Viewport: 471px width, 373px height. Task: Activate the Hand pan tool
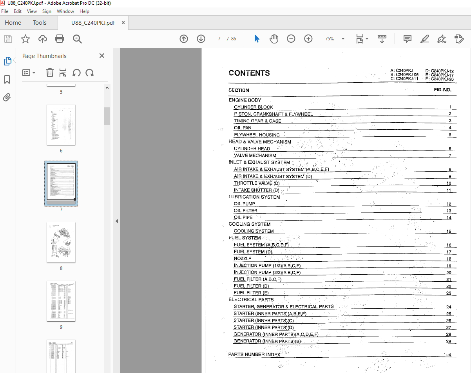point(274,39)
